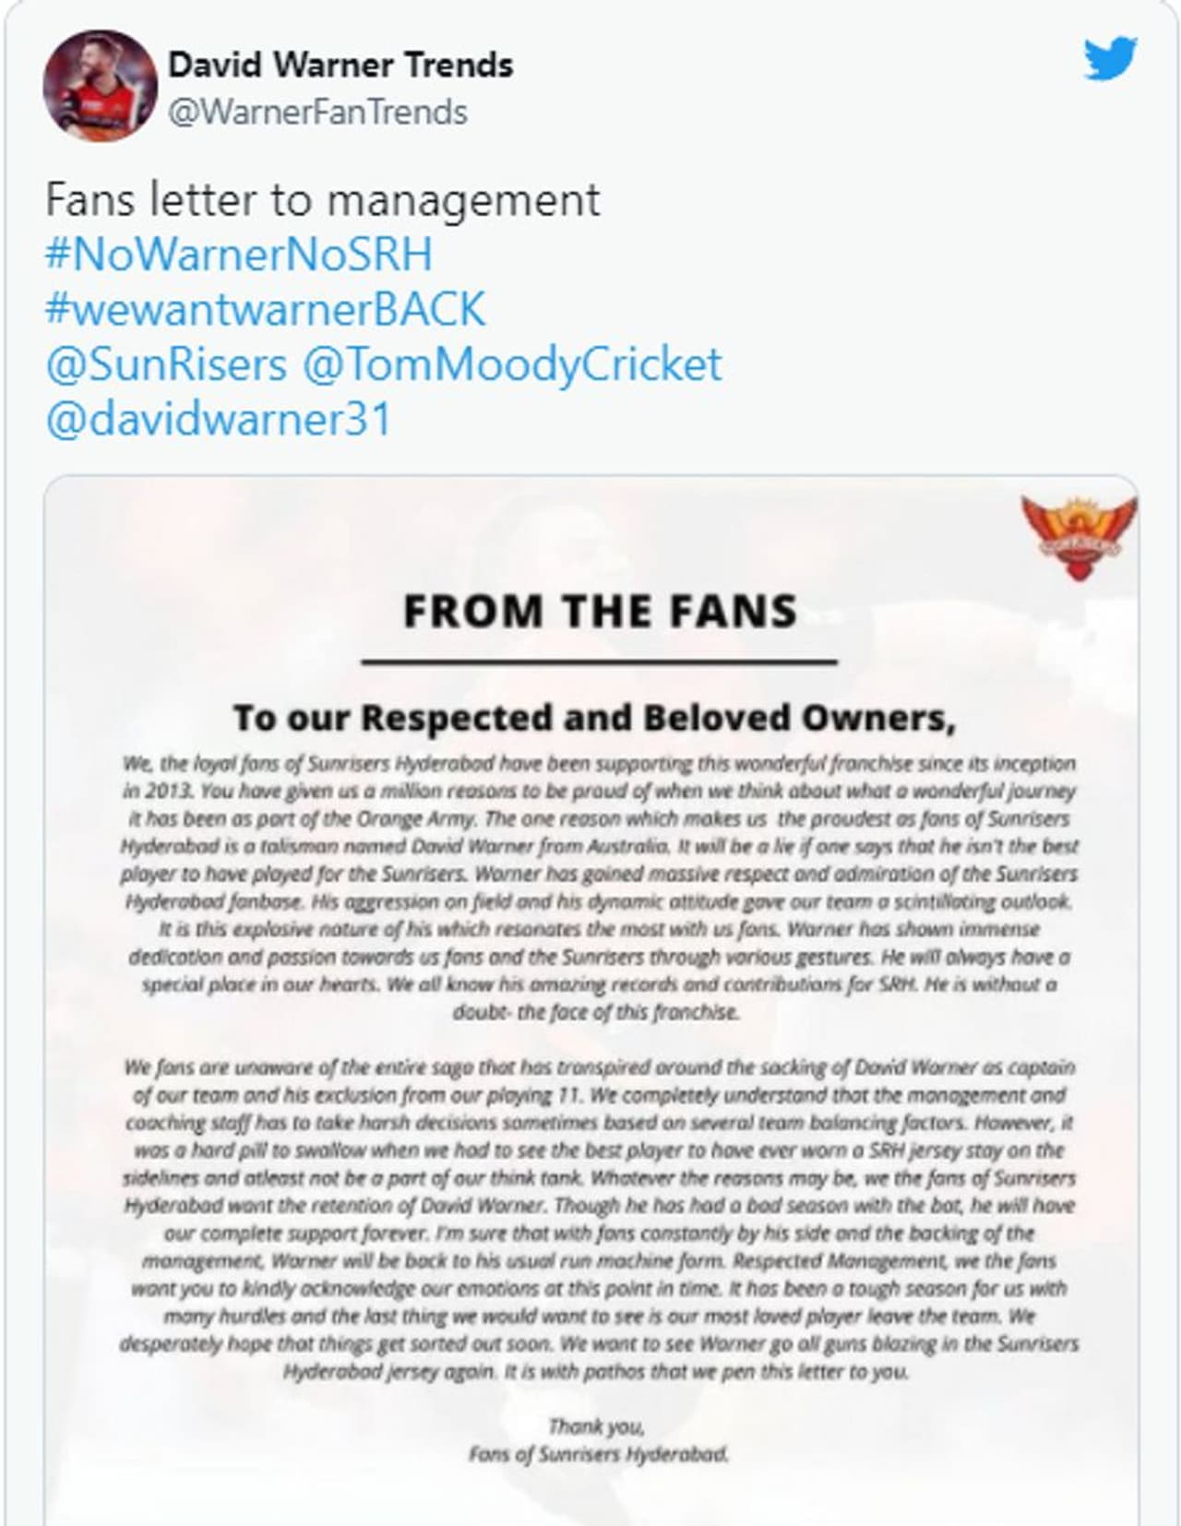Screen dimensions: 1181x1526
Task: Open the David Warner Trends display name
Action: (340, 66)
